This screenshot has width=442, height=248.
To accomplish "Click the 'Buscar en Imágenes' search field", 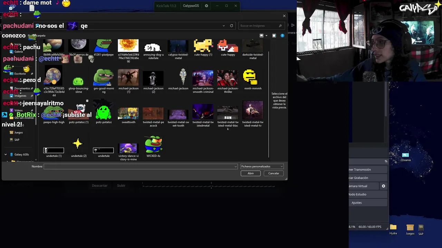I will [261, 26].
